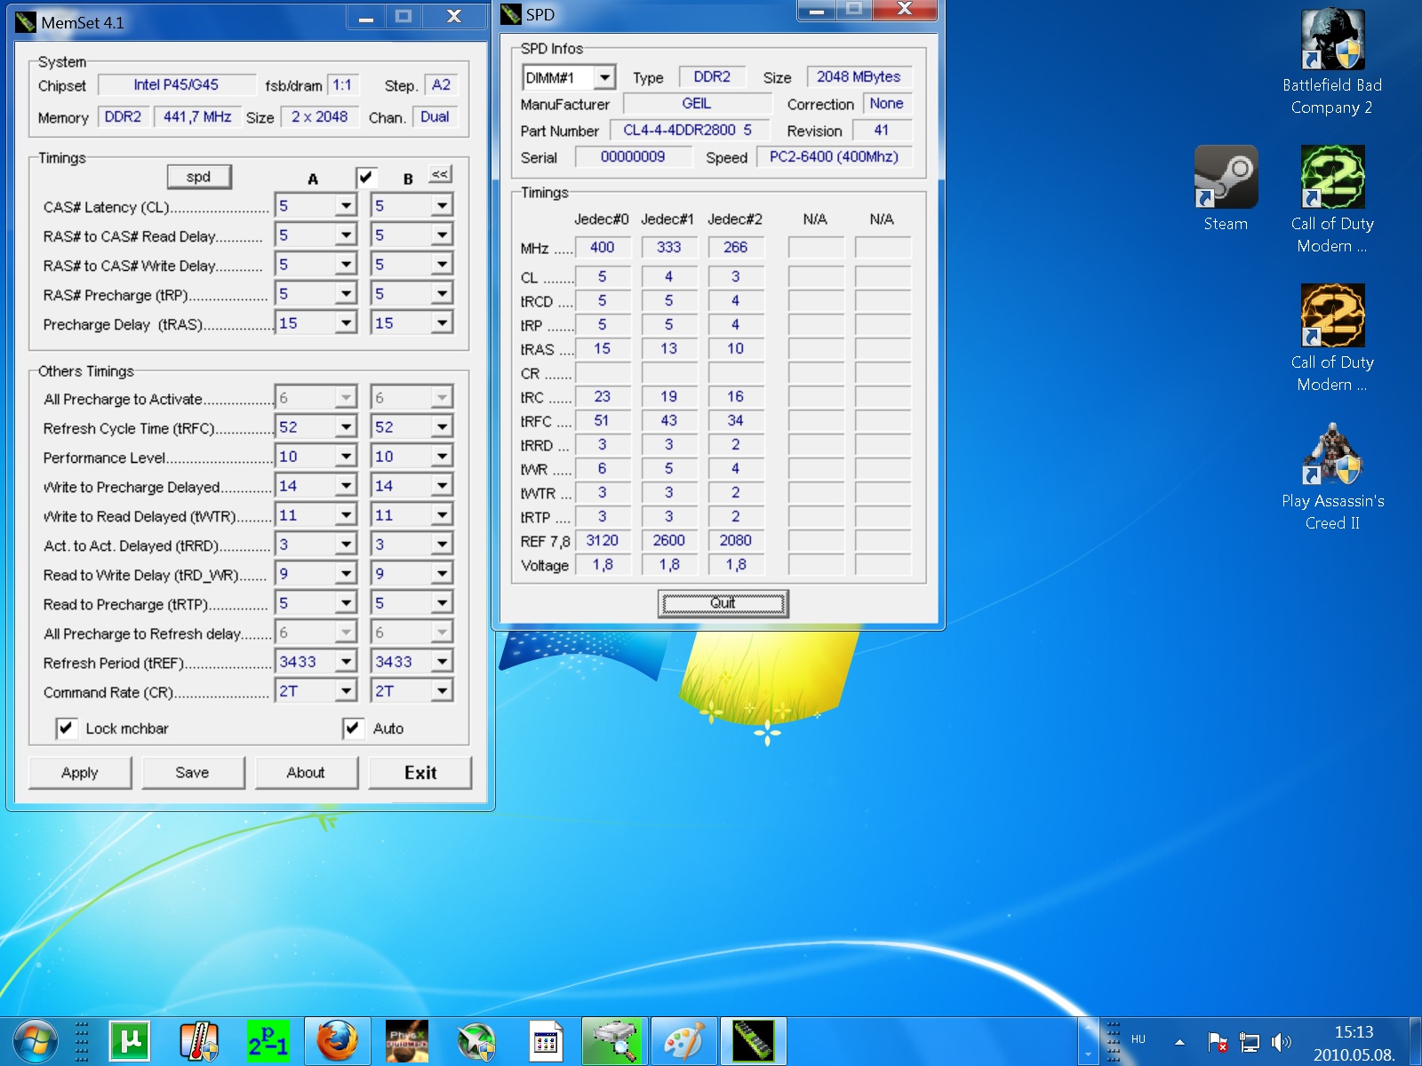
Task: Expand Write to Read Delayed (tWTR) dropdown column A
Action: [346, 515]
